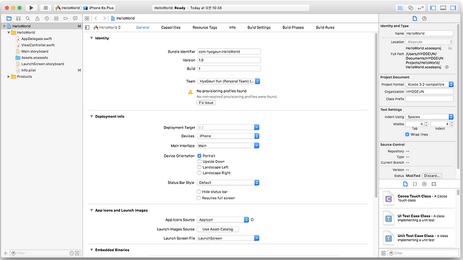The image size is (463, 260).
Task: Open the test navigator
Action: (47, 18)
